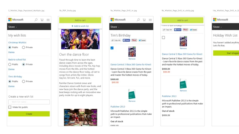This screenshot has width=239, height=134.
Task: Click the Holiday Wish List heading
Action: tap(225, 35)
